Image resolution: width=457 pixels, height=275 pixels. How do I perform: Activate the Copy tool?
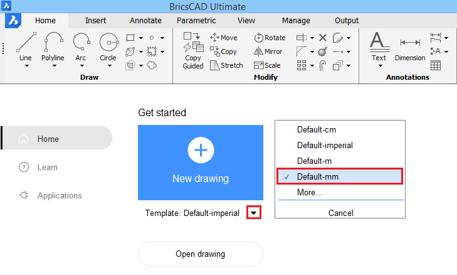pyautogui.click(x=223, y=51)
